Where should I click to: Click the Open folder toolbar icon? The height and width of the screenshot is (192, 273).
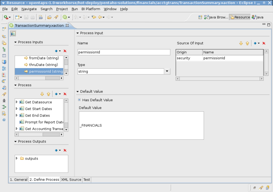tap(49, 17)
